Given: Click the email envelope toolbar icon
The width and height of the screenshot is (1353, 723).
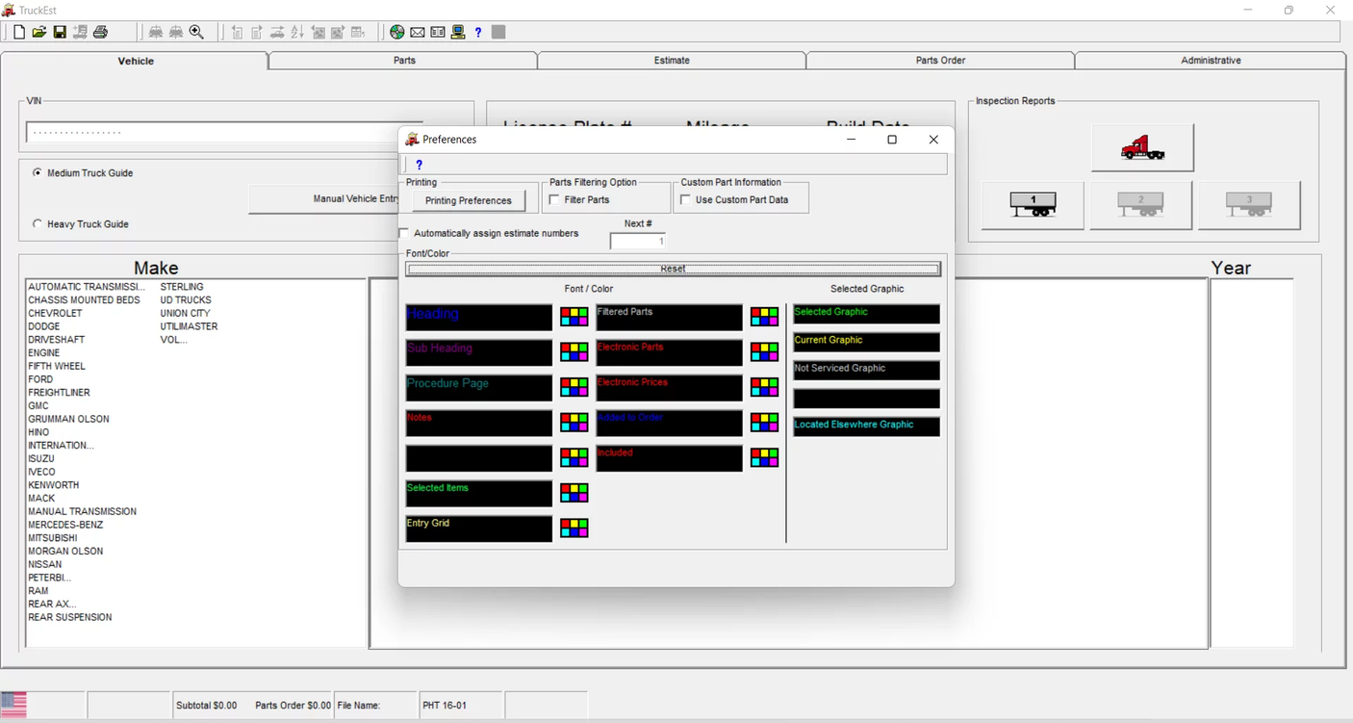Looking at the screenshot, I should coord(417,32).
